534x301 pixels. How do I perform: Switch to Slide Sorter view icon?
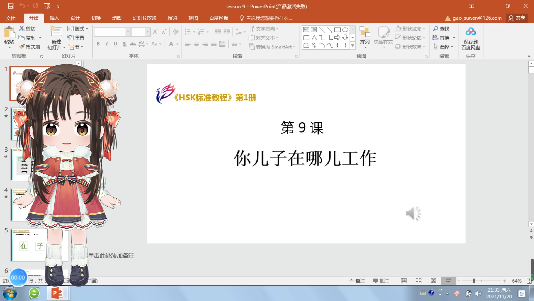[x=418, y=281]
